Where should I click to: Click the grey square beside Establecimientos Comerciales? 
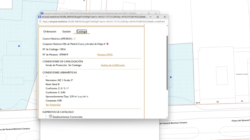[x=50, y=116]
